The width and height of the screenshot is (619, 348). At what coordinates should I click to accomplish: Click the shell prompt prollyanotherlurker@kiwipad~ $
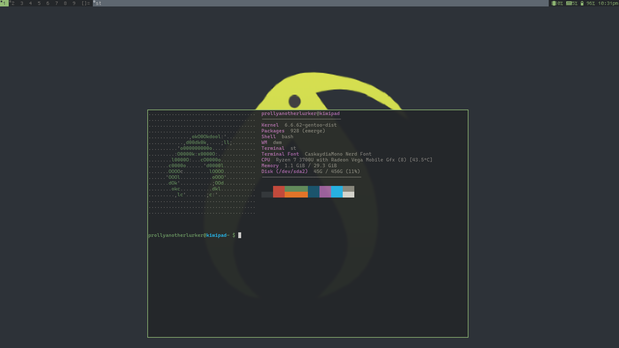[x=192, y=235]
